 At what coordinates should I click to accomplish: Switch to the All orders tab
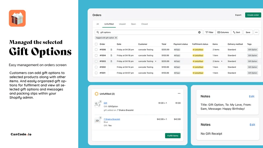coord(98,24)
